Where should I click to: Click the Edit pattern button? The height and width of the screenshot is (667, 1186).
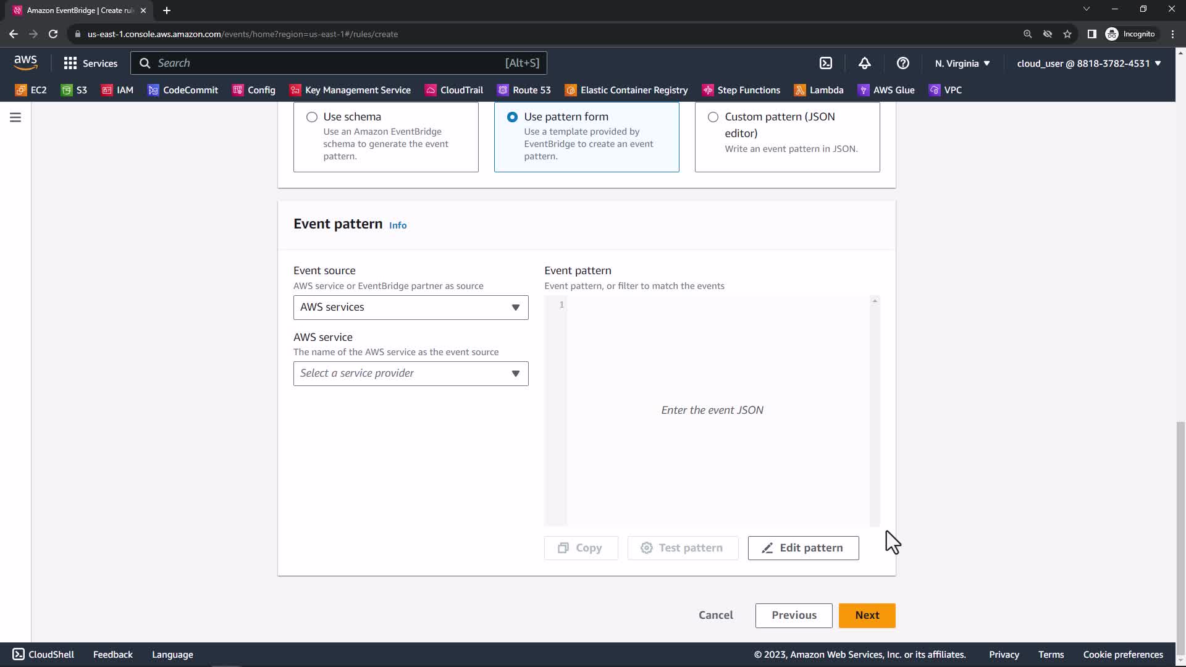802,548
